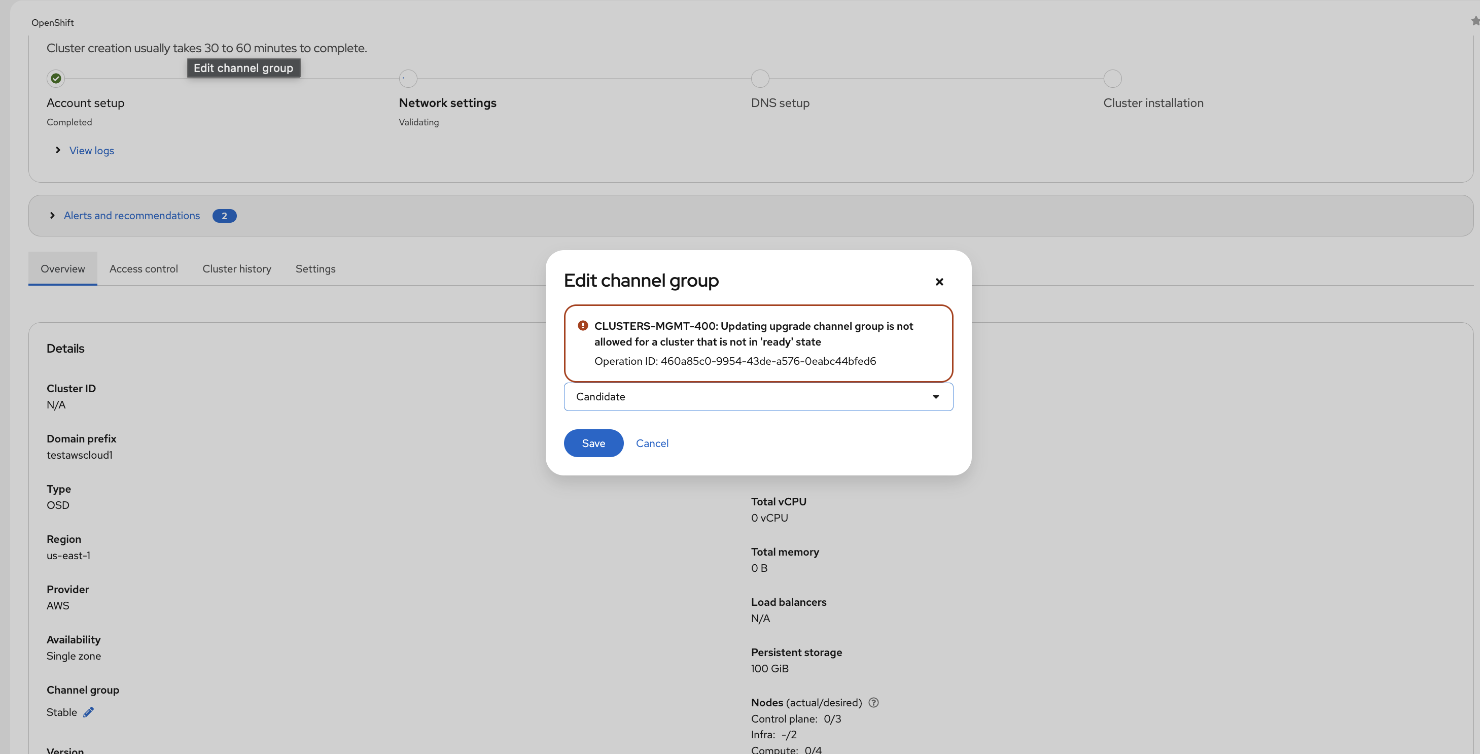Click the red error icon in alert
This screenshot has height=754, width=1480.
point(583,326)
